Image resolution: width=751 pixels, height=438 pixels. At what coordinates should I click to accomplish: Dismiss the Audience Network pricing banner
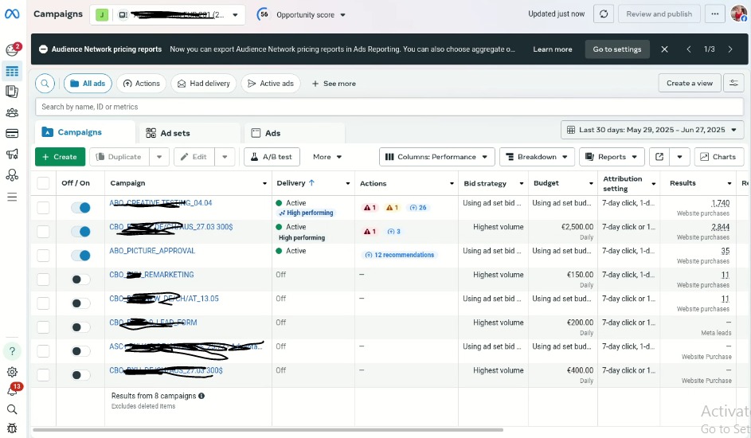click(664, 49)
